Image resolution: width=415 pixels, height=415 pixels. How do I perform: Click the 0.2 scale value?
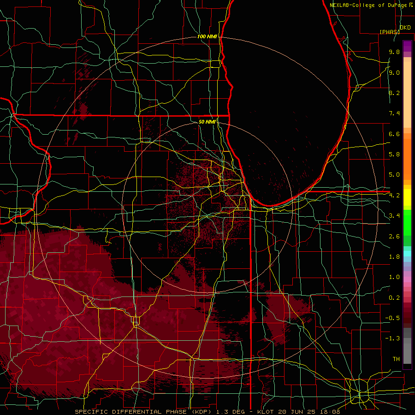point(394,298)
